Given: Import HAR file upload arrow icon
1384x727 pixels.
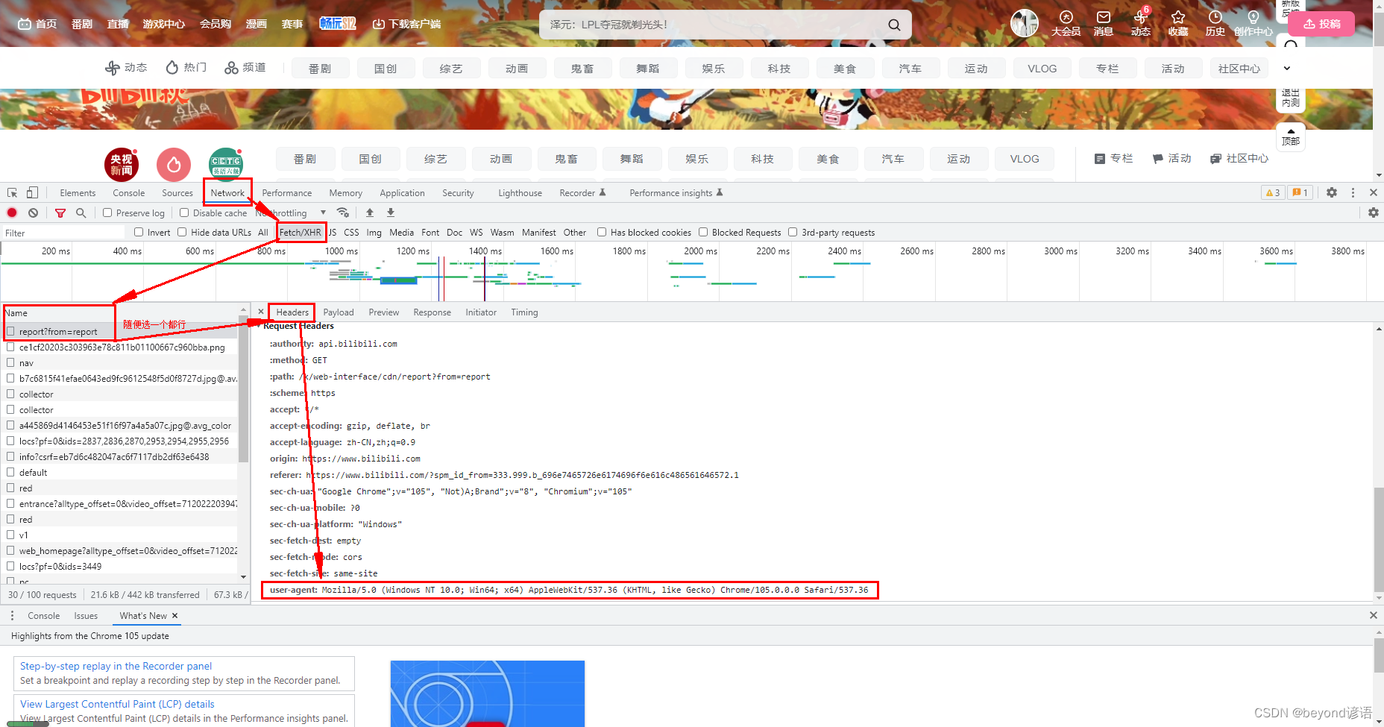Looking at the screenshot, I should pyautogui.click(x=369, y=213).
